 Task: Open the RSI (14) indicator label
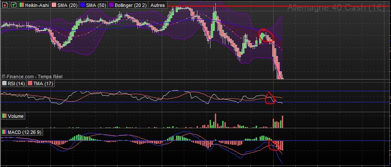[16, 83]
